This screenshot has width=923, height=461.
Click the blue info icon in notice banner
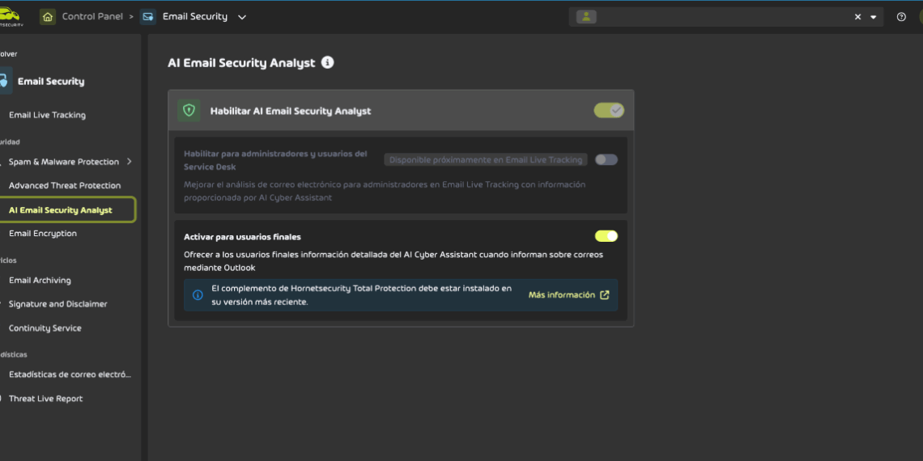198,295
